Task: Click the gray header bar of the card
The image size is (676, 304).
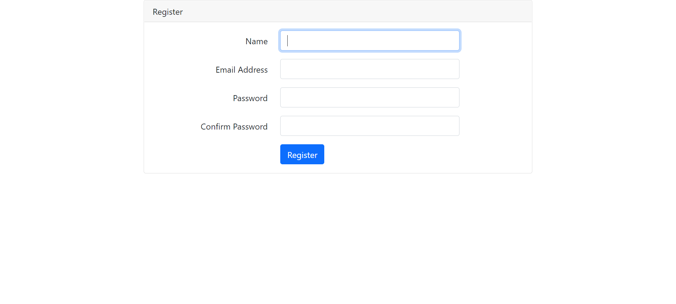Action: 352,12
